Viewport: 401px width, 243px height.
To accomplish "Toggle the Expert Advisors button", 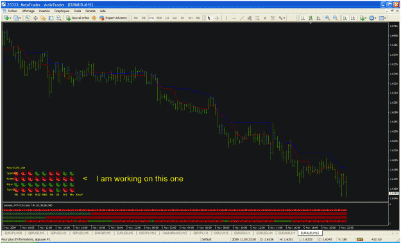I will point(113,18).
